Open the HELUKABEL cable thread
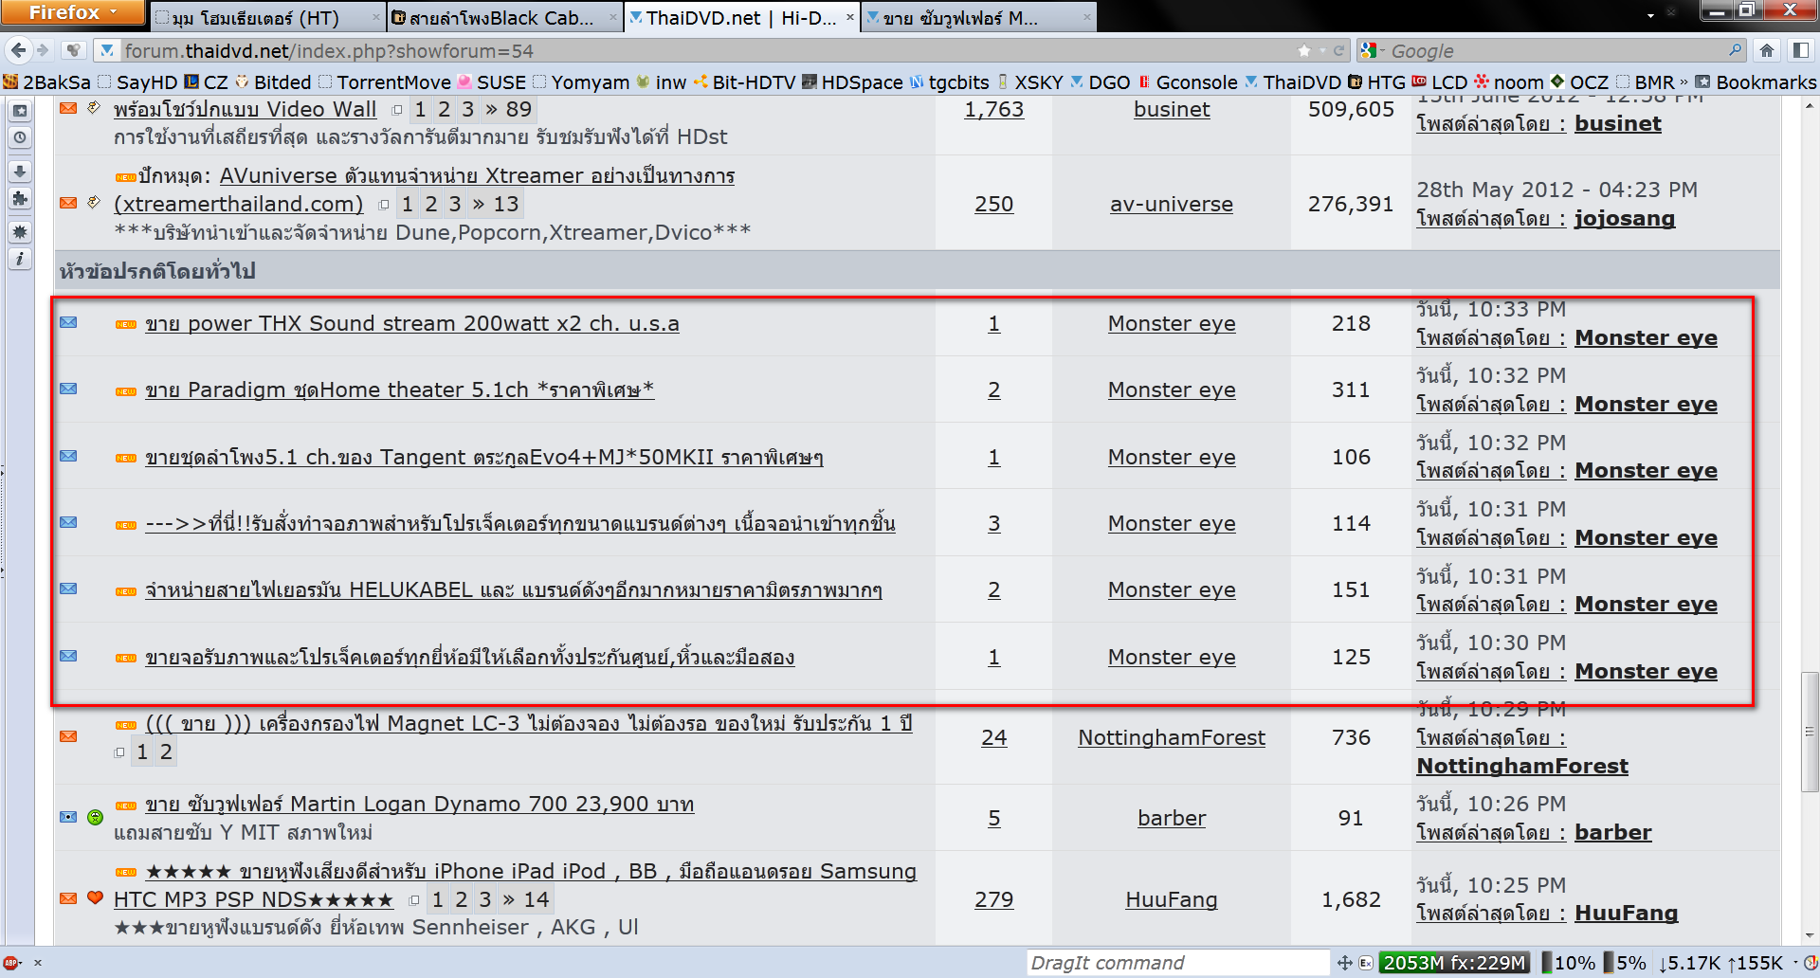This screenshot has width=1820, height=978. (x=513, y=589)
